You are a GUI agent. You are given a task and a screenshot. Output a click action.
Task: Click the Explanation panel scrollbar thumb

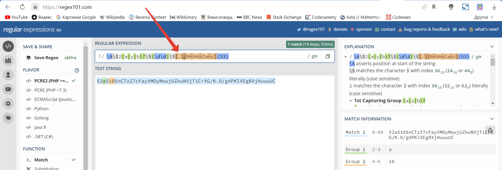[493, 62]
